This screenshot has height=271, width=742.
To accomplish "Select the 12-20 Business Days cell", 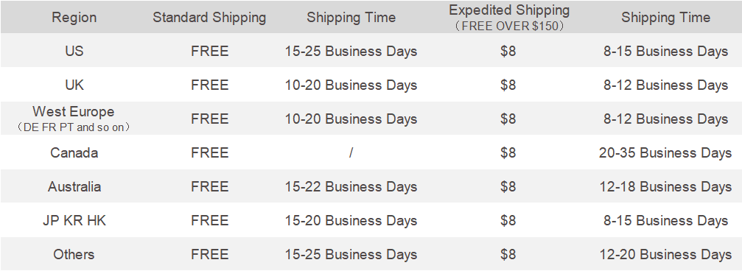I will [x=665, y=255].
